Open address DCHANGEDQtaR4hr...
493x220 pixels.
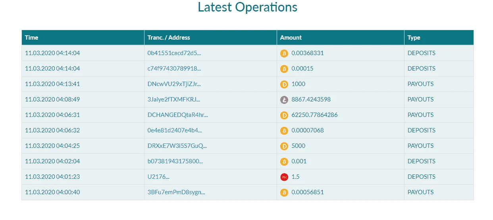click(x=177, y=115)
